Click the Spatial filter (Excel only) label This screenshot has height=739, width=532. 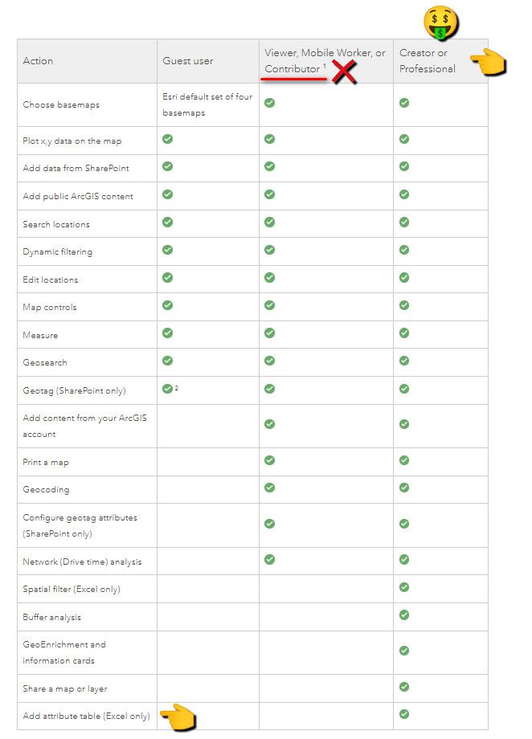(x=72, y=590)
